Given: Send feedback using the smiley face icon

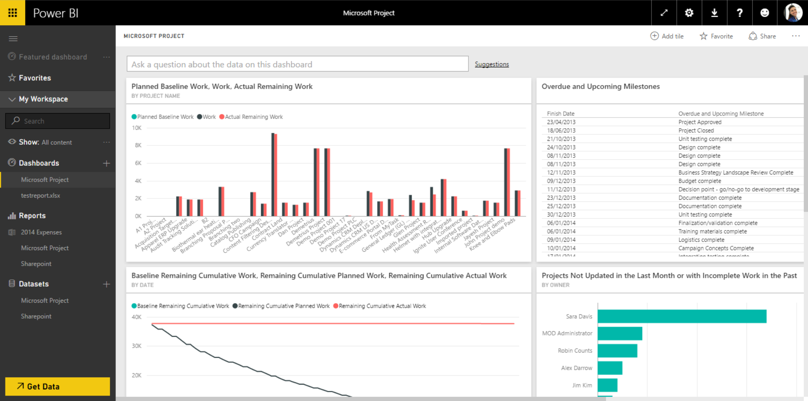Looking at the screenshot, I should click(x=765, y=13).
